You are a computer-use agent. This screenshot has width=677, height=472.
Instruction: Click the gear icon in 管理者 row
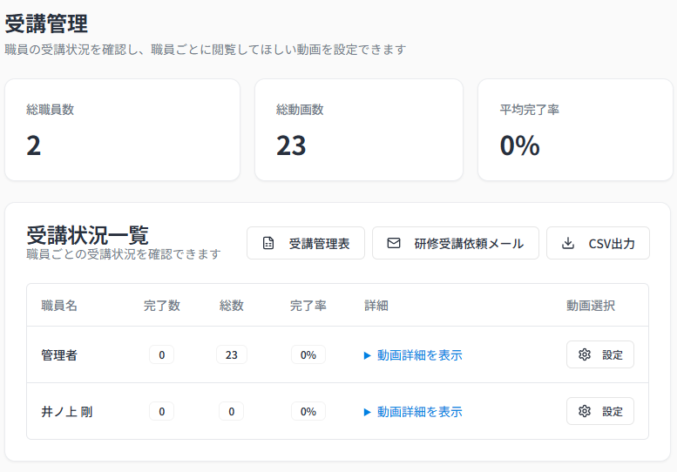585,355
